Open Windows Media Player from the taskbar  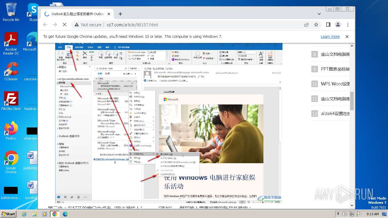(45, 214)
